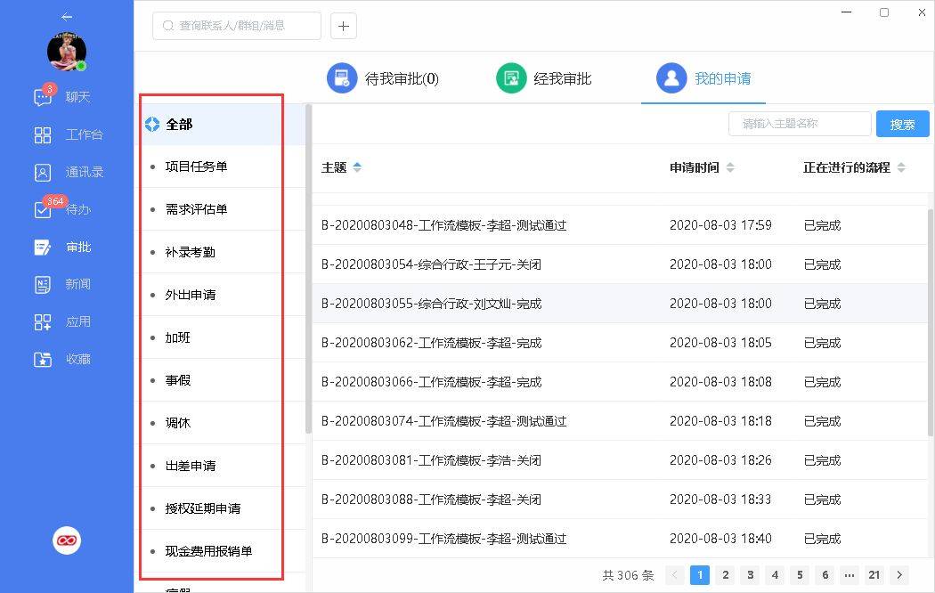Click the 请输入主题名称 subject input field
This screenshot has height=593, width=935.
coord(799,124)
